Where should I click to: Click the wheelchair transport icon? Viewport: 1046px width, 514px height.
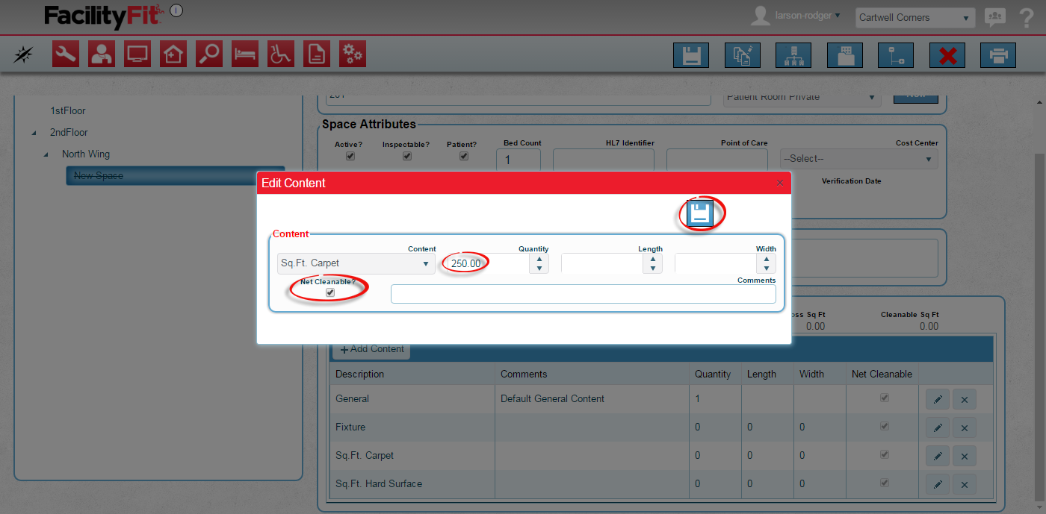(x=281, y=54)
